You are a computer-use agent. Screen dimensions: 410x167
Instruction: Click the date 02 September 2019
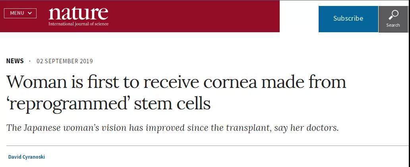[65, 61]
